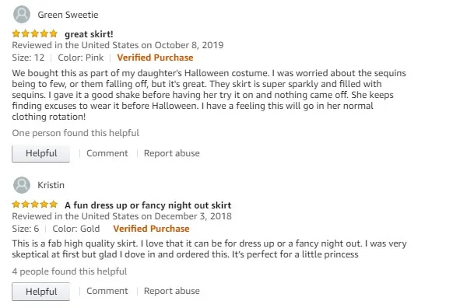Open the 'great skirt!' review title
This screenshot has height=308, width=460.
89,34
